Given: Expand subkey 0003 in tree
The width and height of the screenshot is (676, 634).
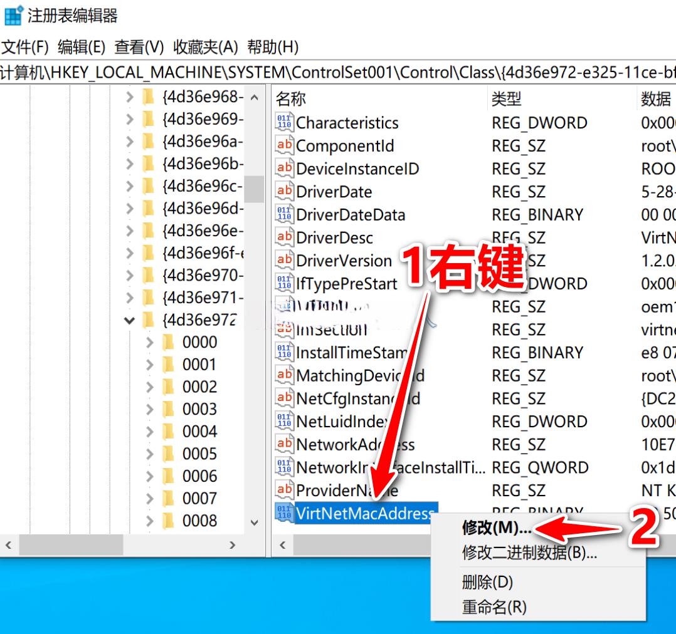Looking at the screenshot, I should (150, 409).
